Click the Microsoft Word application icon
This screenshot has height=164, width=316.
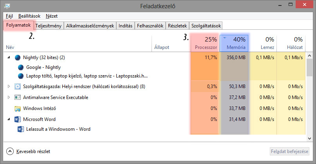(x=18, y=119)
